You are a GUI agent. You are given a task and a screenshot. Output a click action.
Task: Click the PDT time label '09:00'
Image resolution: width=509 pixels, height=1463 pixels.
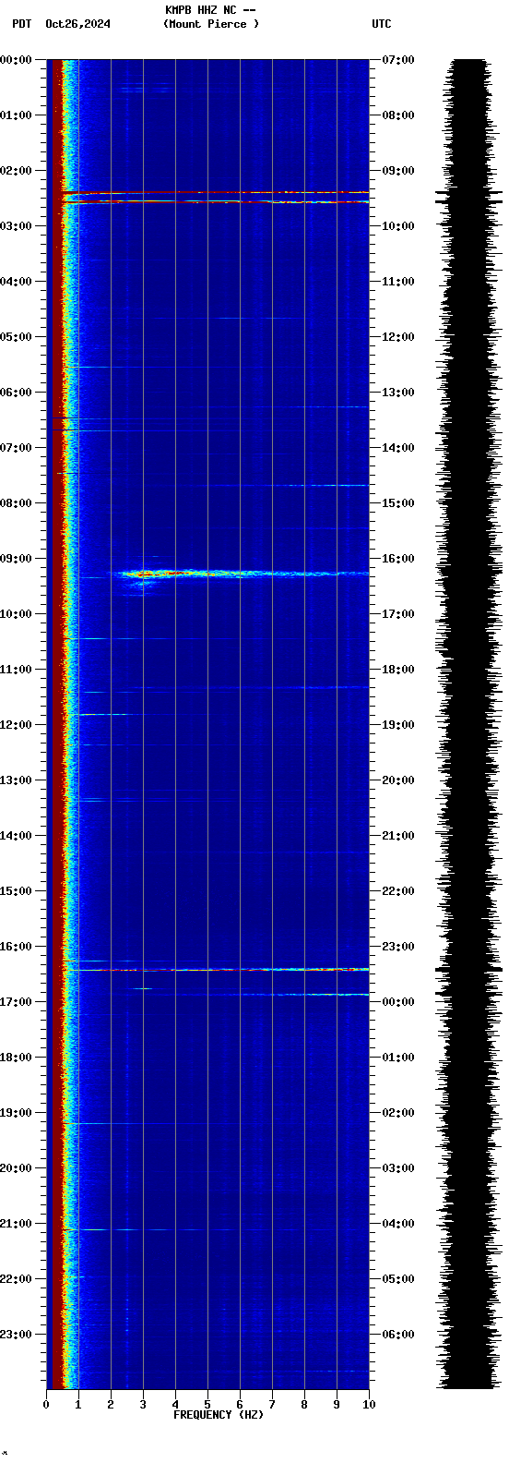click(16, 559)
